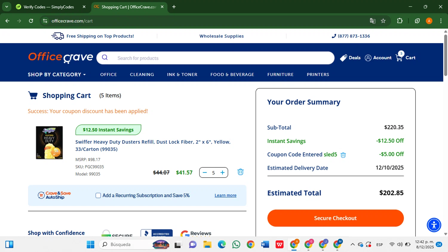Click the Swiffer product thumbnail image
The height and width of the screenshot is (252, 448).
point(49,143)
